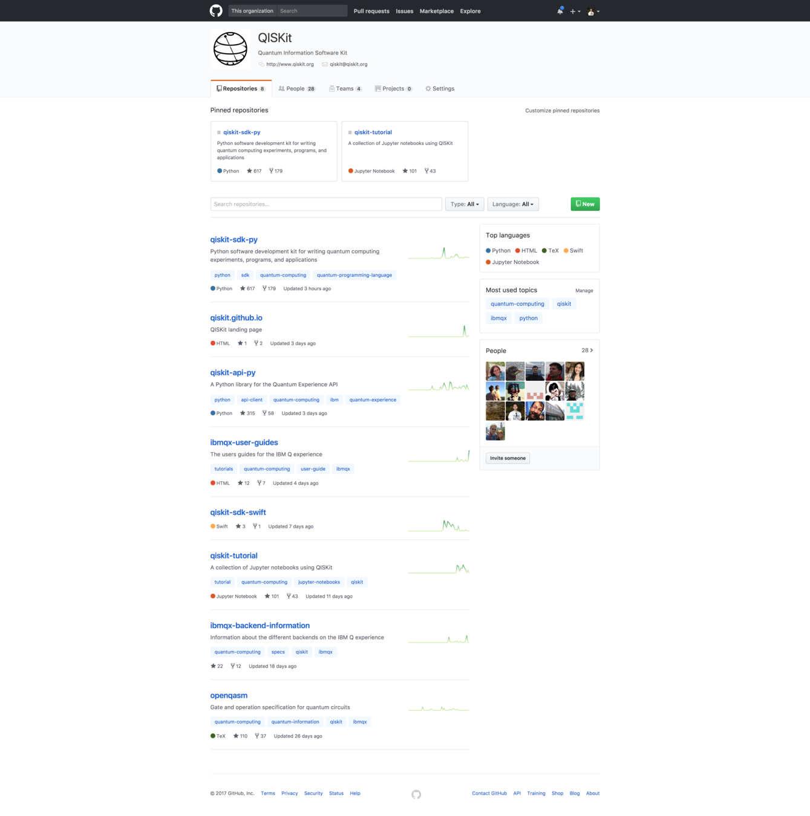This screenshot has width=810, height=816.
Task: Open qiskit-sdk-swift repository link
Action: (x=238, y=513)
